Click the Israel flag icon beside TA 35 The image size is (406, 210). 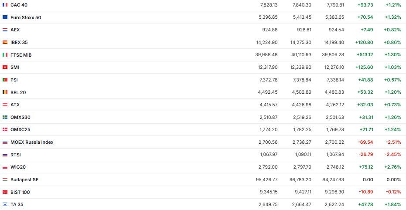pos(5,204)
